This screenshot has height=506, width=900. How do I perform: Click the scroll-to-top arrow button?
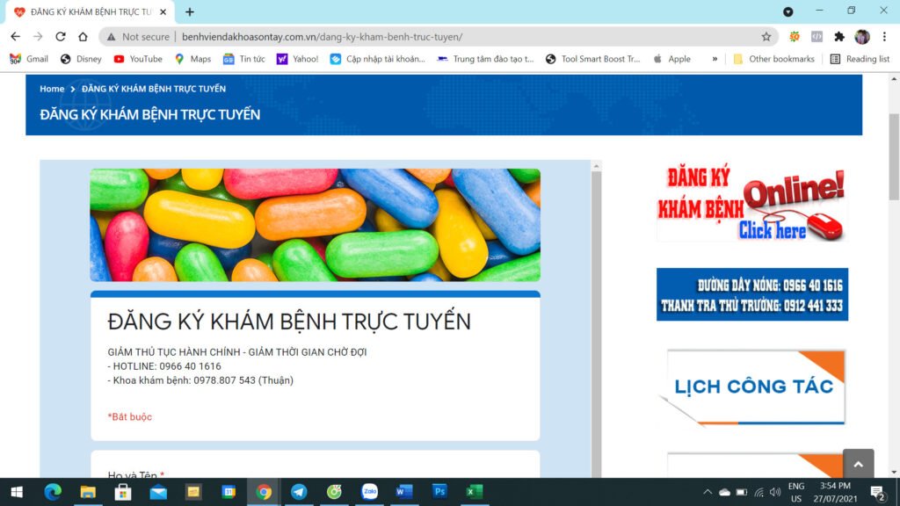(858, 464)
